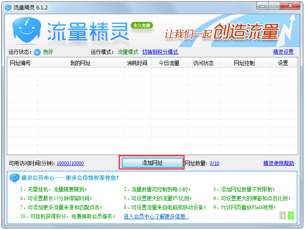Click the 今日流量 column header
The image size is (305, 230).
[169, 63]
